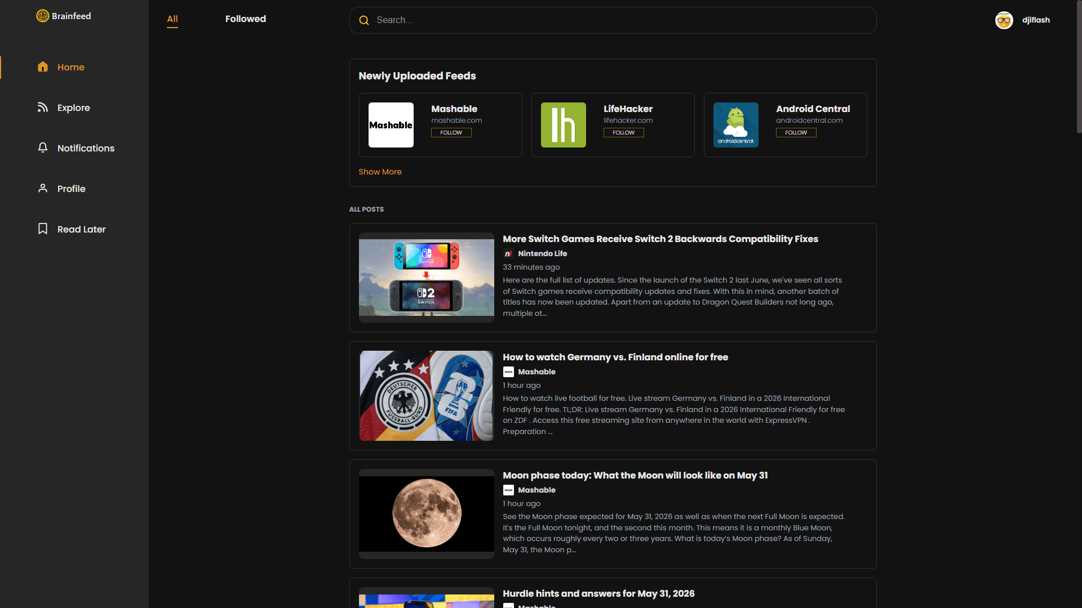
Task: Click the Notifications bell icon
Action: point(43,147)
